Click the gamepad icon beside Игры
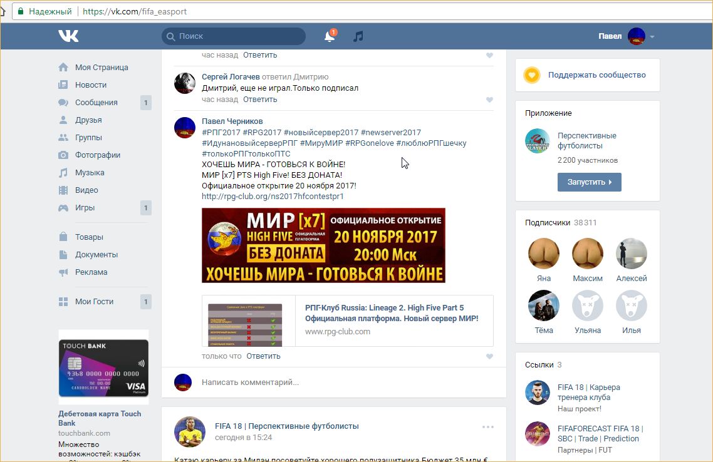The image size is (713, 462). tap(63, 208)
